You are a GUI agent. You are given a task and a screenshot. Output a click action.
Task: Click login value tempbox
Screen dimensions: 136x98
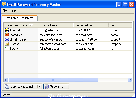coord(116,44)
